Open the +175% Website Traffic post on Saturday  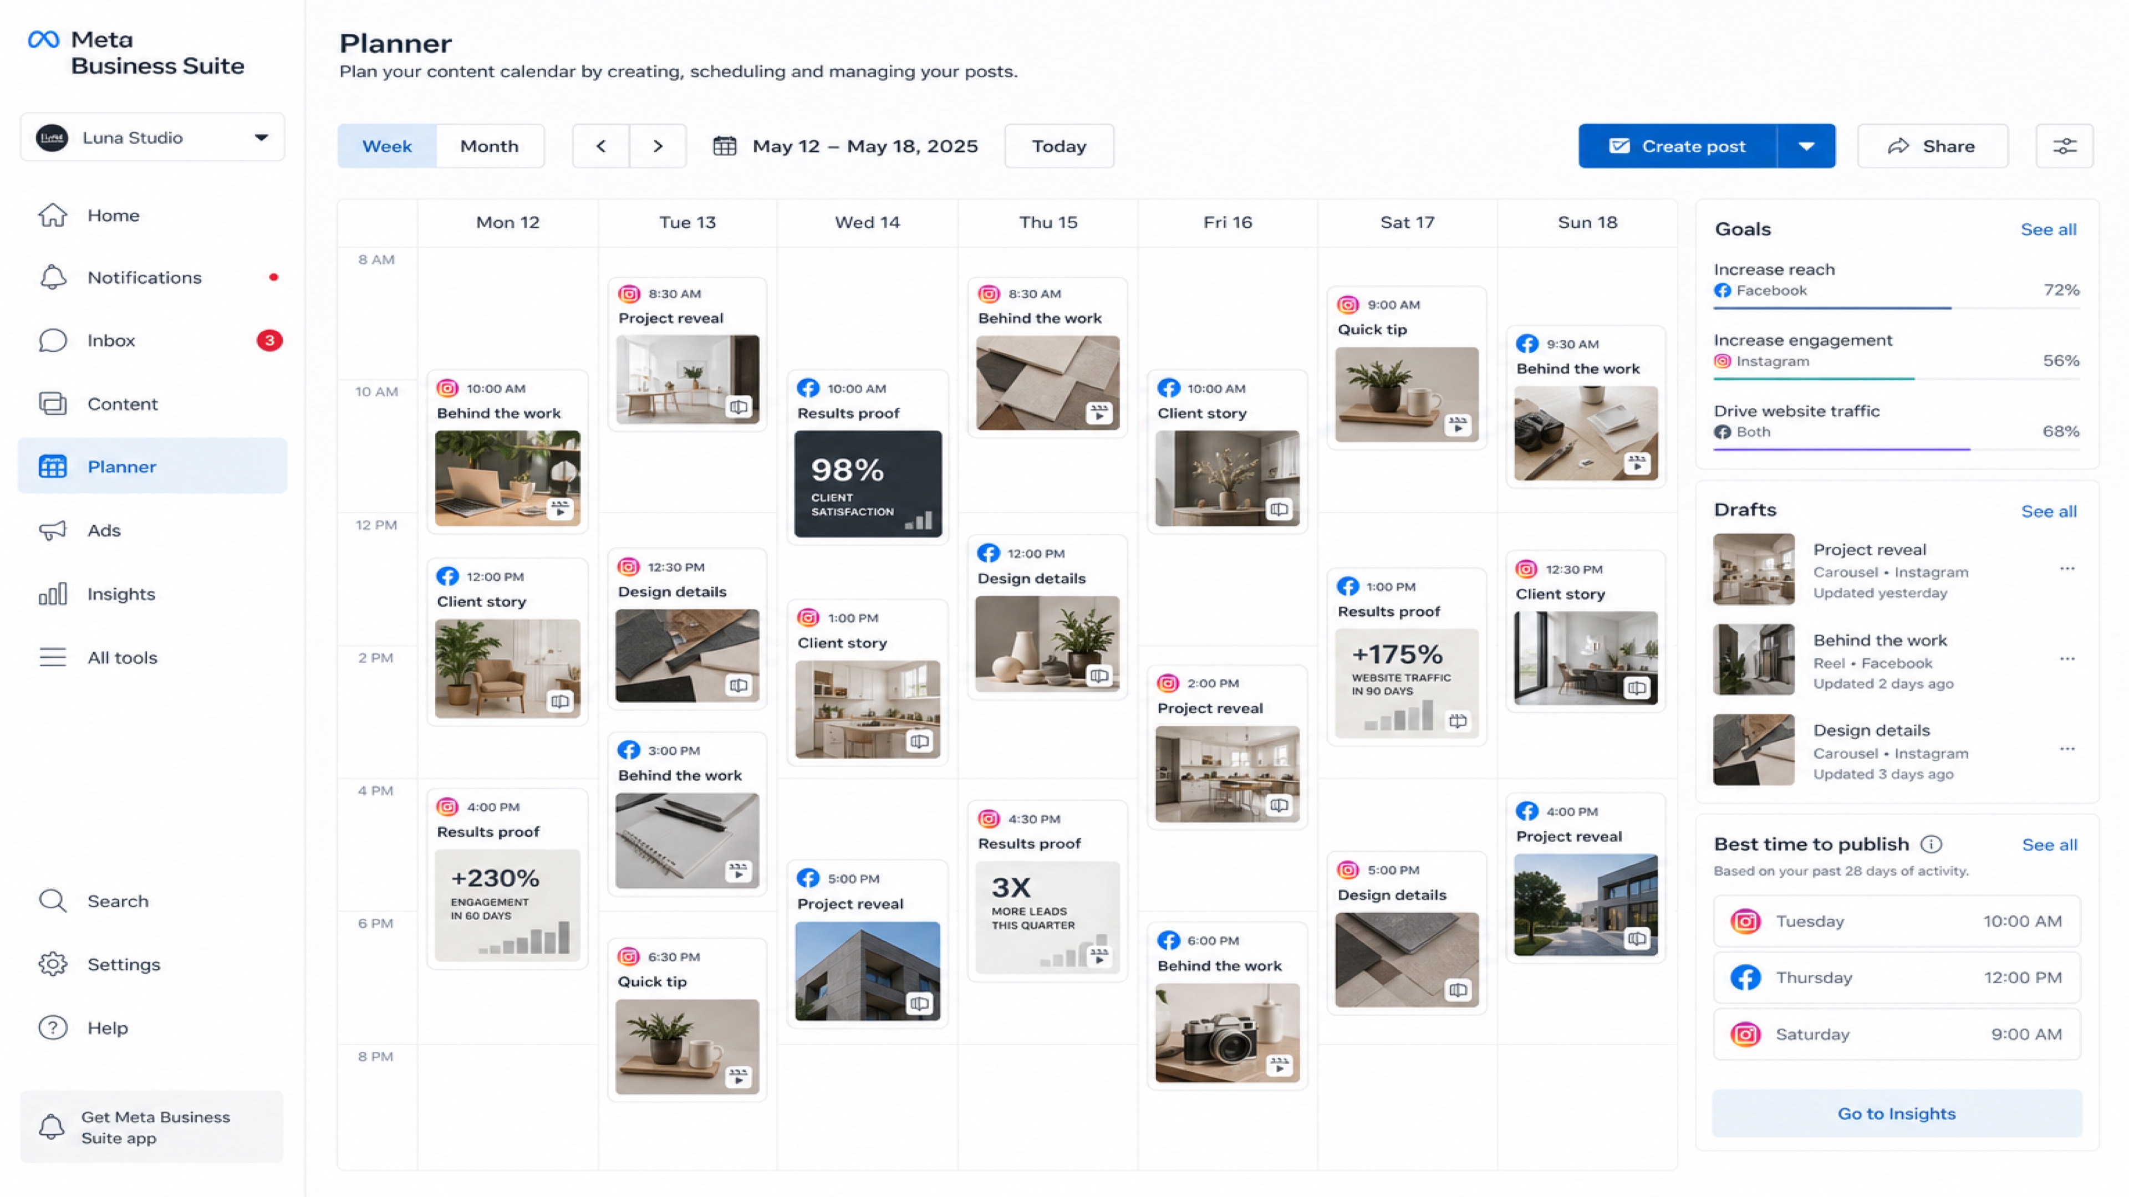(1407, 683)
